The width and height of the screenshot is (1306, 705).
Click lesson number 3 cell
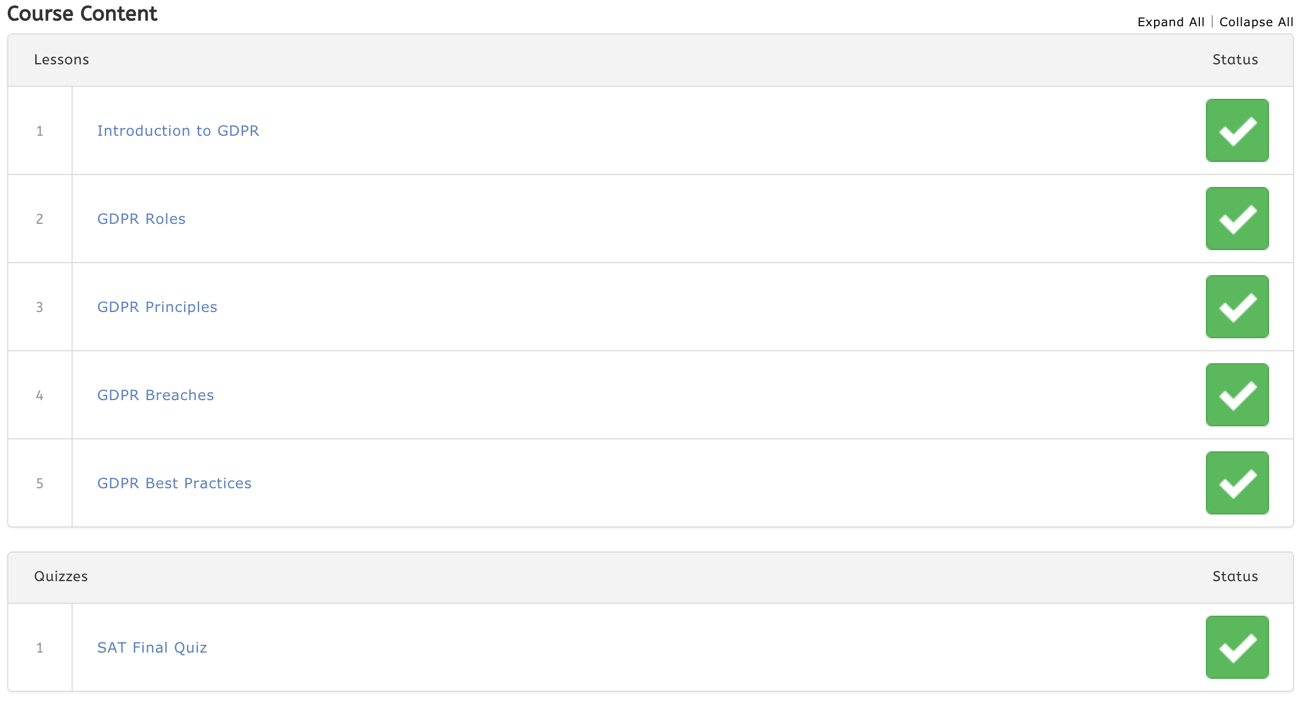point(40,307)
